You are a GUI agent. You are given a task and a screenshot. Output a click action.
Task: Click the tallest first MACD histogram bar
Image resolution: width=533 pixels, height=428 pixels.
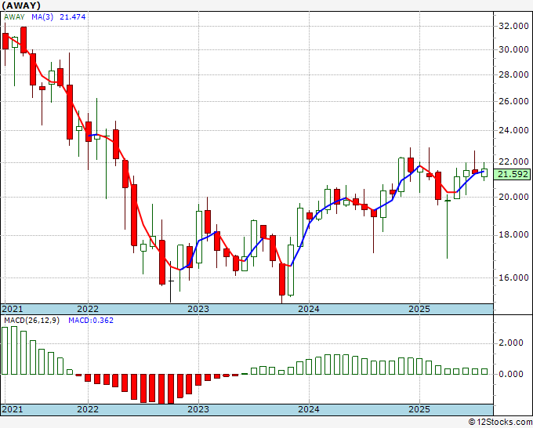point(5,350)
